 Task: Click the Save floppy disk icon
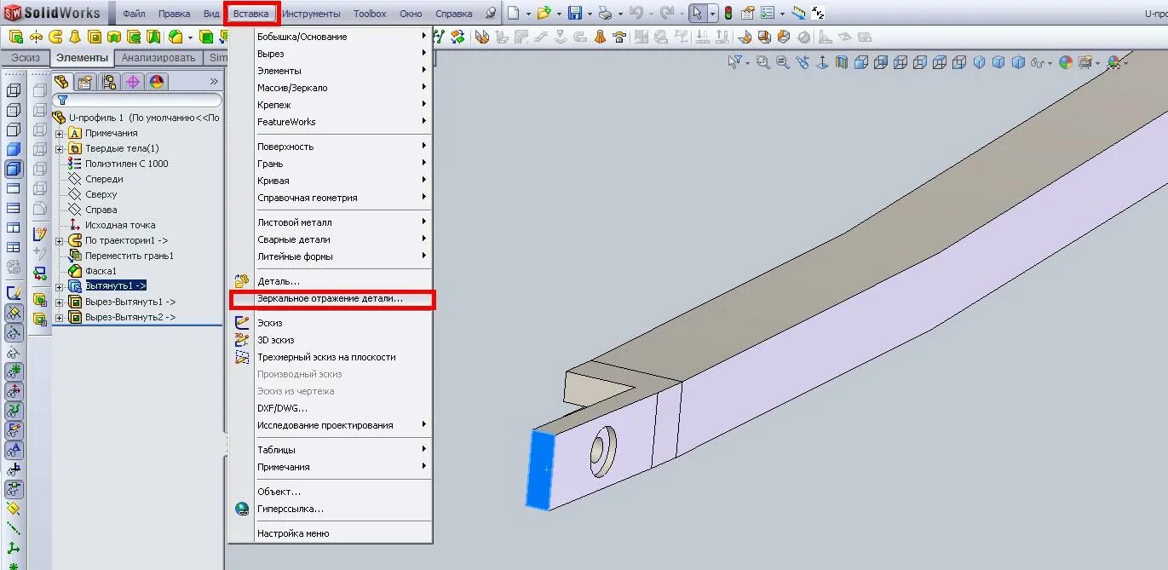tap(575, 13)
